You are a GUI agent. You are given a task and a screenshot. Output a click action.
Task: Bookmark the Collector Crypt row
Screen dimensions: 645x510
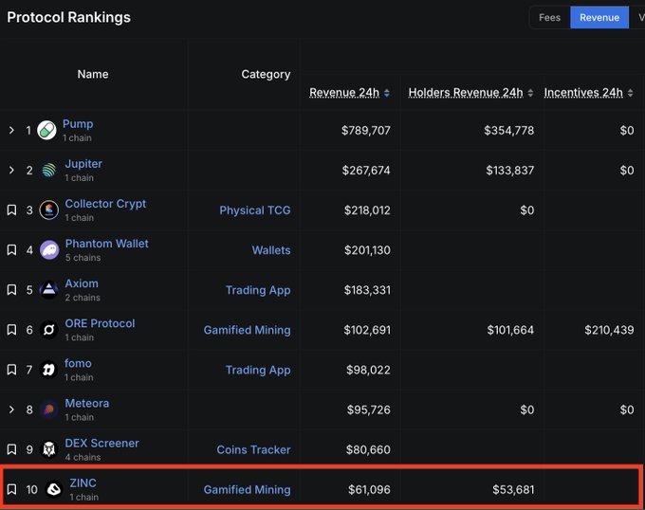[x=11, y=210]
